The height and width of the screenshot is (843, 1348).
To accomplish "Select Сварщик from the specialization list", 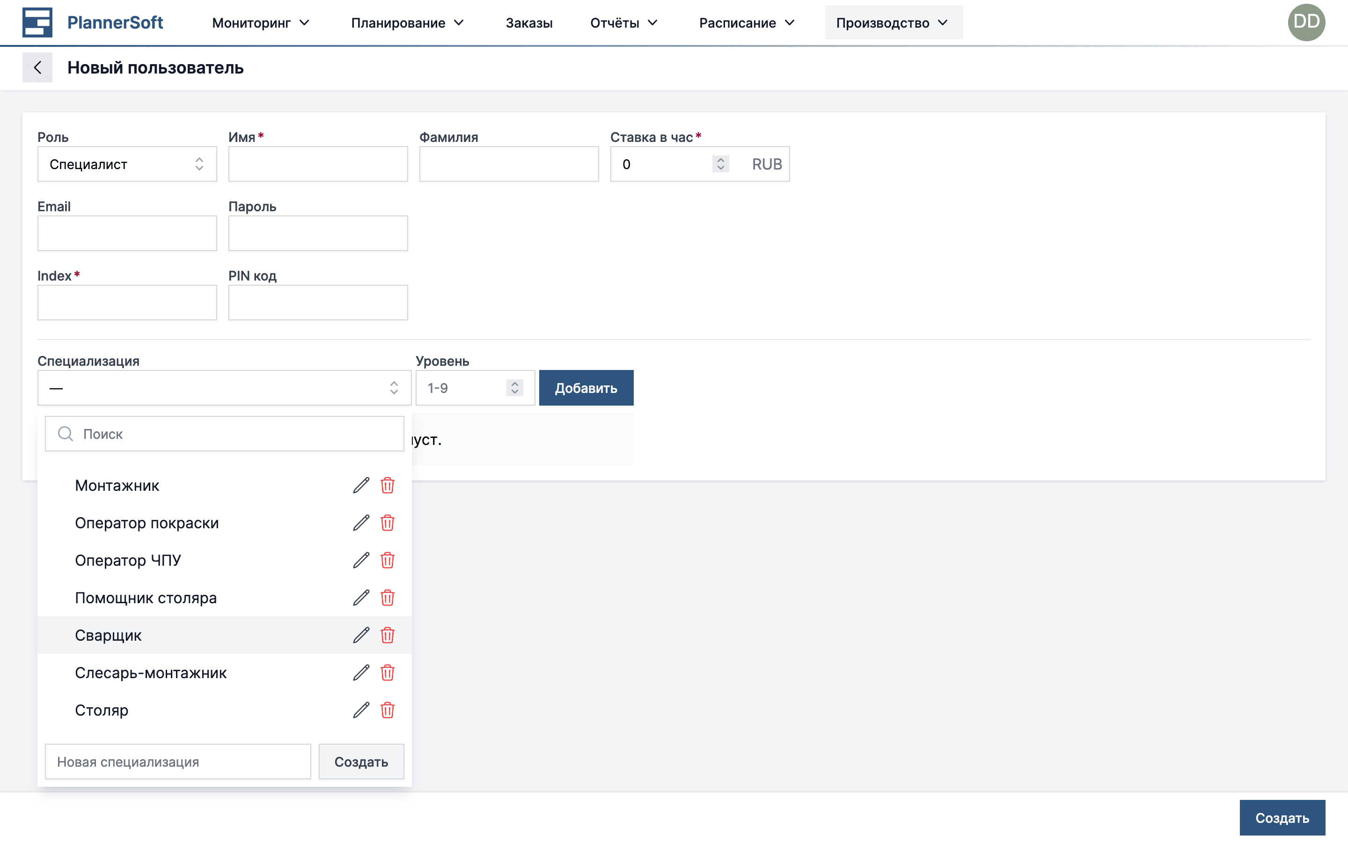I will tap(108, 635).
